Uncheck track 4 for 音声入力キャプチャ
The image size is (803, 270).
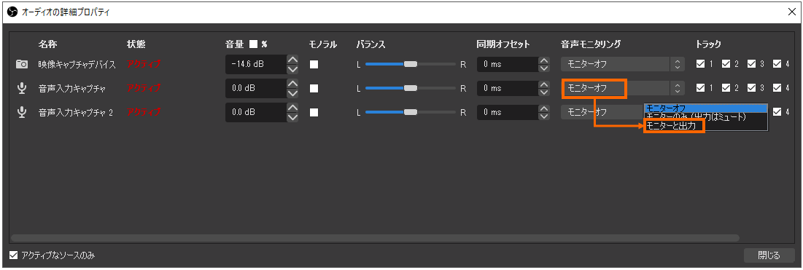[x=777, y=88]
